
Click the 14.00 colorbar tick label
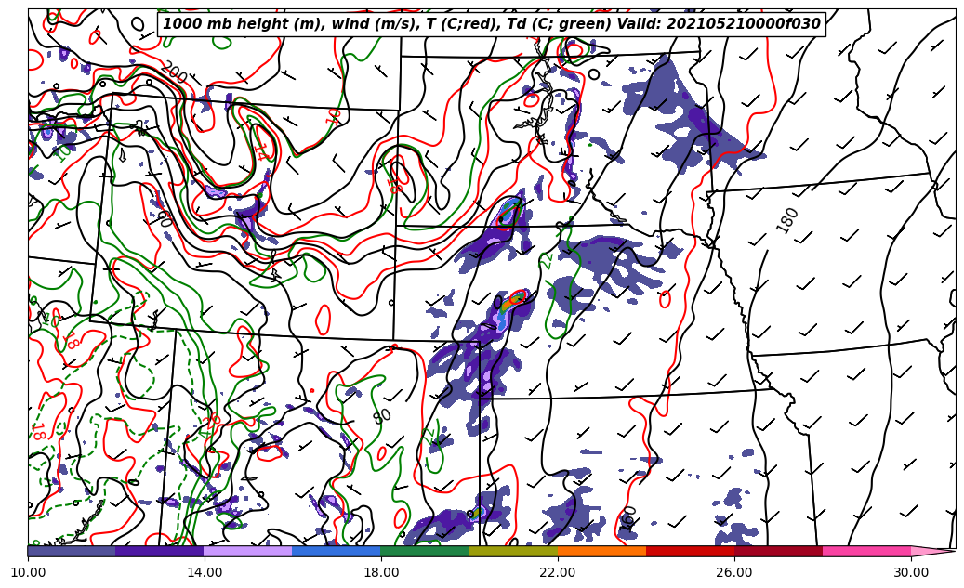pyautogui.click(x=205, y=572)
